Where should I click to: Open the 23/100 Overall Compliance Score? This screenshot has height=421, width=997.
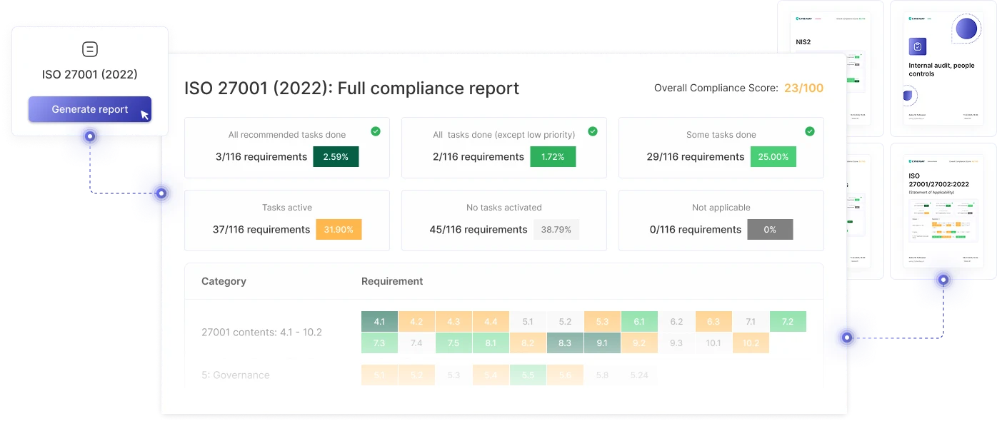pos(804,88)
